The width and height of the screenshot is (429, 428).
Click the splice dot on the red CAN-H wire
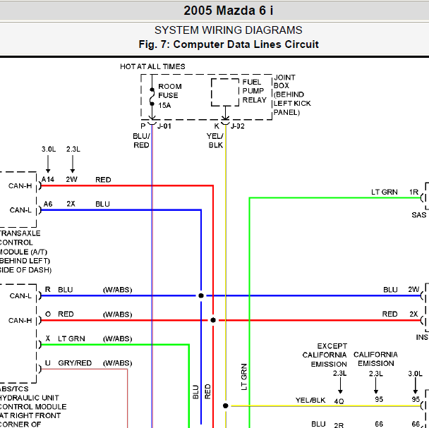pos(213,320)
